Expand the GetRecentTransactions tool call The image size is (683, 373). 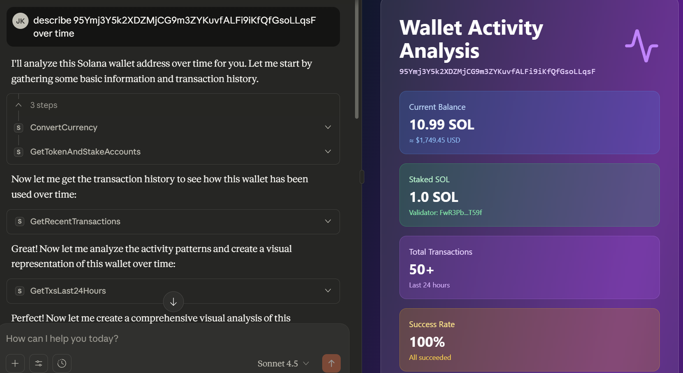click(173, 222)
